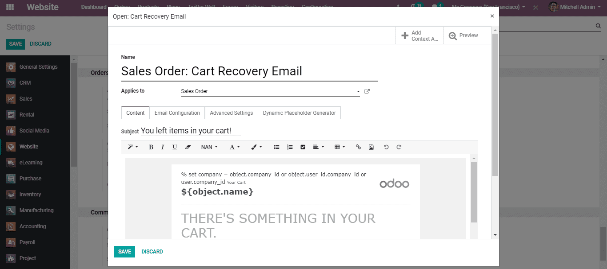Insert an unordered bullet list
This screenshot has width=607, height=269.
(276, 147)
